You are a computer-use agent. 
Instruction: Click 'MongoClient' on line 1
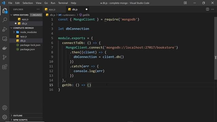(84, 19)
